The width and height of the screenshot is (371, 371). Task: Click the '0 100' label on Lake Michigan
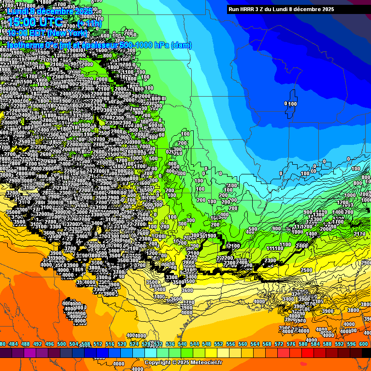(290, 103)
